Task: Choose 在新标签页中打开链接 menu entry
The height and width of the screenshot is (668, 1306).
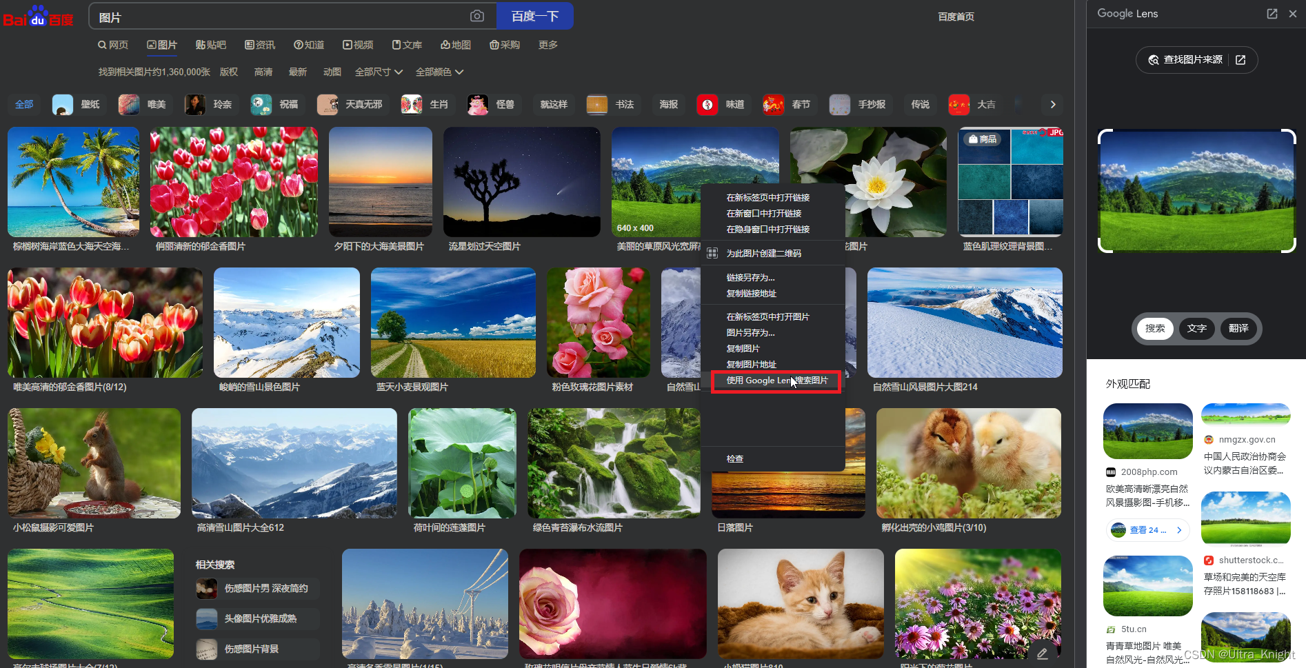Action: click(x=767, y=198)
